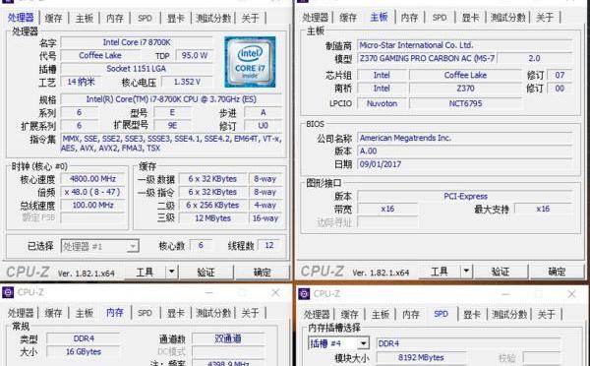The width and height of the screenshot is (590, 366).
Task: Click the BIOS date 09/01/2017 field
Action: [464, 164]
